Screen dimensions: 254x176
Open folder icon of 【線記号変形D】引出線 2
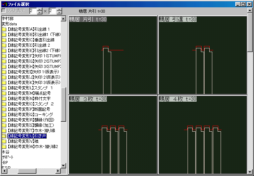tap(4, 45)
